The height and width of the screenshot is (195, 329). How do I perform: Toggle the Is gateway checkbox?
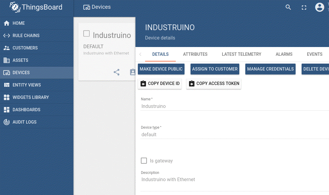point(144,161)
